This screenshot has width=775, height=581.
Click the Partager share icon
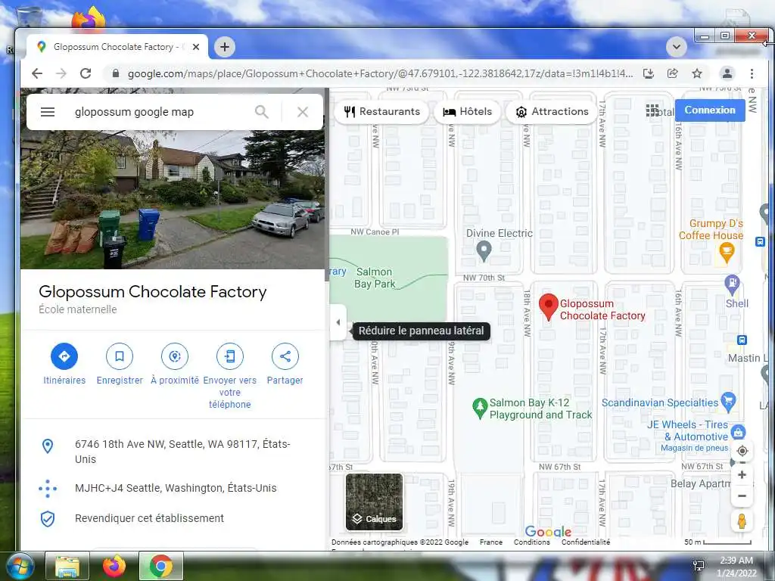(x=285, y=356)
